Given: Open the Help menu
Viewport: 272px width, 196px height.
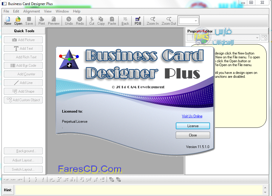Looking at the screenshot, I should point(77,11).
